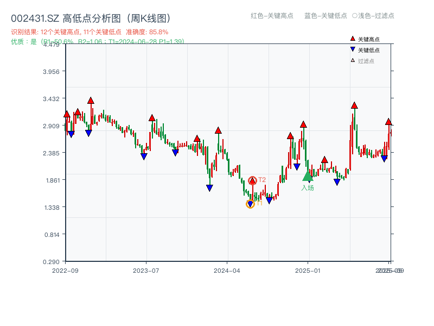Viewport: 434px width, 326px height.
Task: Click the 识别结果 accuracy statistics text
Action: click(90, 32)
